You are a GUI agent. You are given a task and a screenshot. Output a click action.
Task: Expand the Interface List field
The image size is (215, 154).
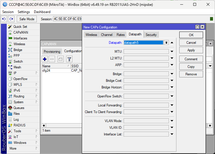click(x=172, y=134)
